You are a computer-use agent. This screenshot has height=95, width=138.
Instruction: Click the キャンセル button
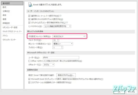point(131,92)
